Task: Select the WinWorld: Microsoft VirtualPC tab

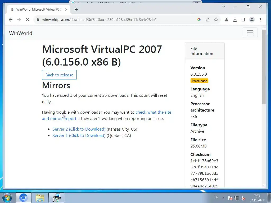Action: tap(39, 10)
